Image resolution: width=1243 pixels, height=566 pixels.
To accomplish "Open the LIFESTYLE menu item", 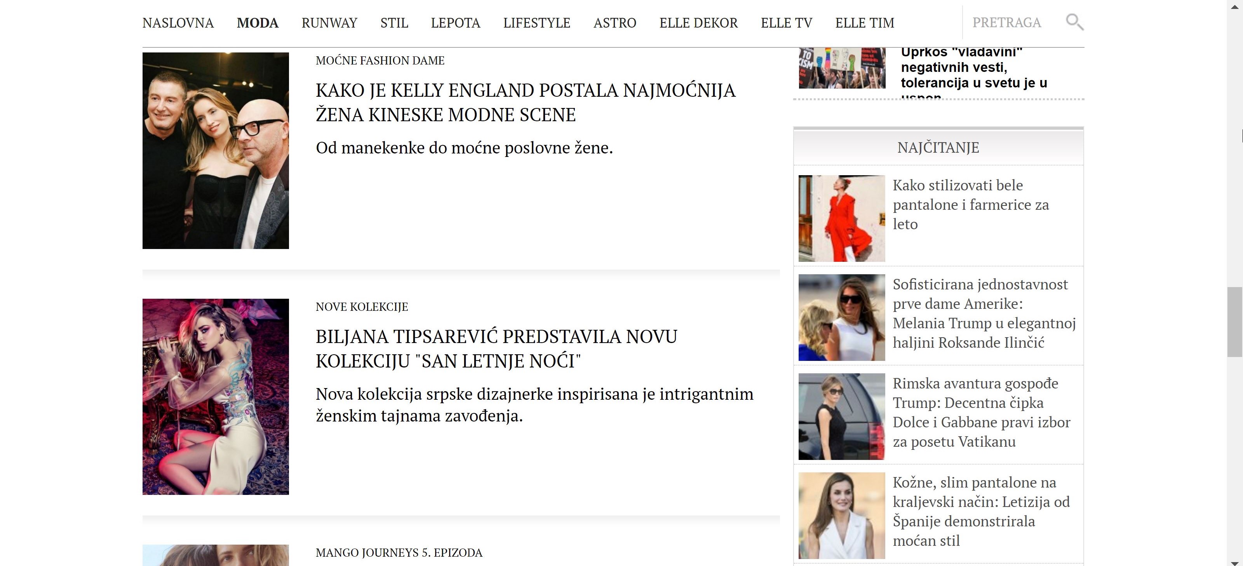I will point(536,23).
